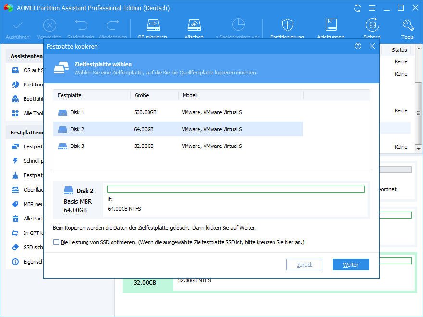Close the Festplatte kopieren dialog

372,46
